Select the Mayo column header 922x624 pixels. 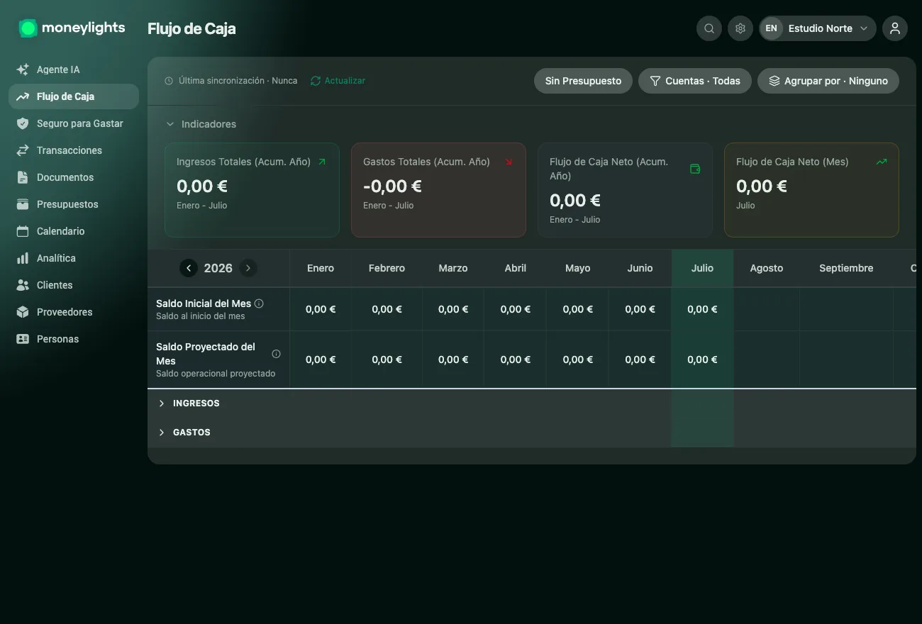pos(578,268)
